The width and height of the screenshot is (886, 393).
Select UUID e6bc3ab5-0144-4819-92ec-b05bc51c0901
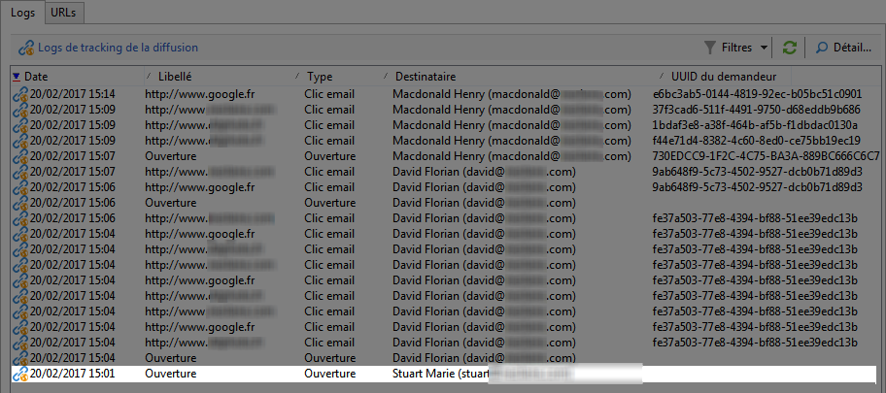click(757, 94)
